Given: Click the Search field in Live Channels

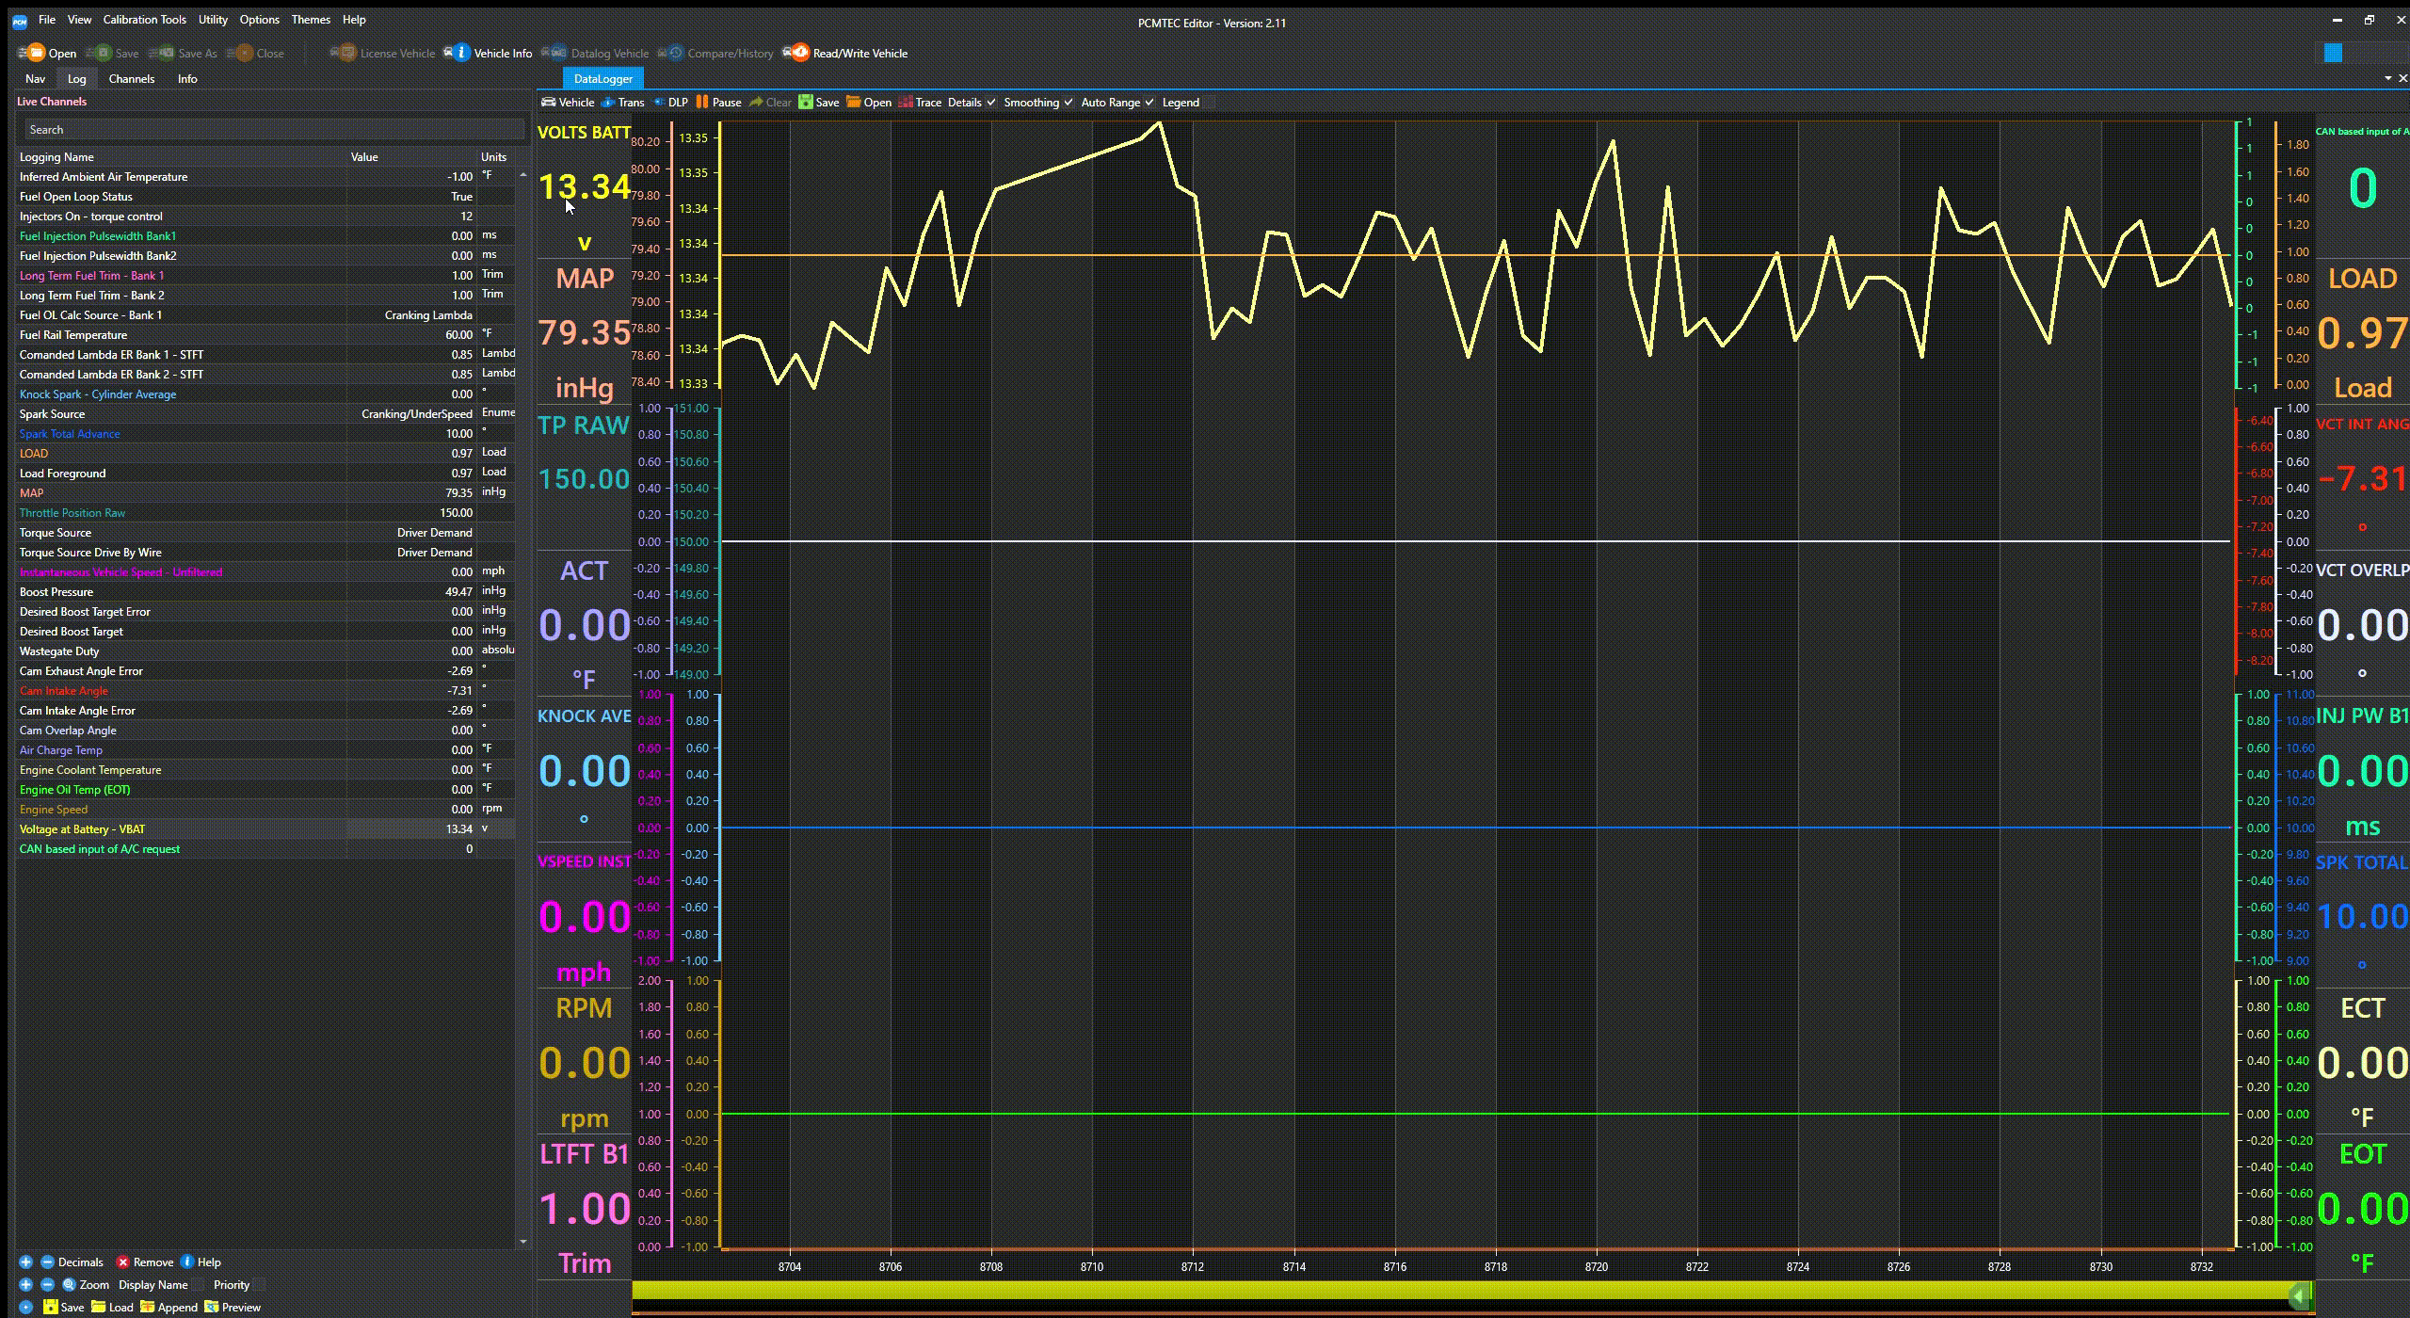Looking at the screenshot, I should click(273, 130).
